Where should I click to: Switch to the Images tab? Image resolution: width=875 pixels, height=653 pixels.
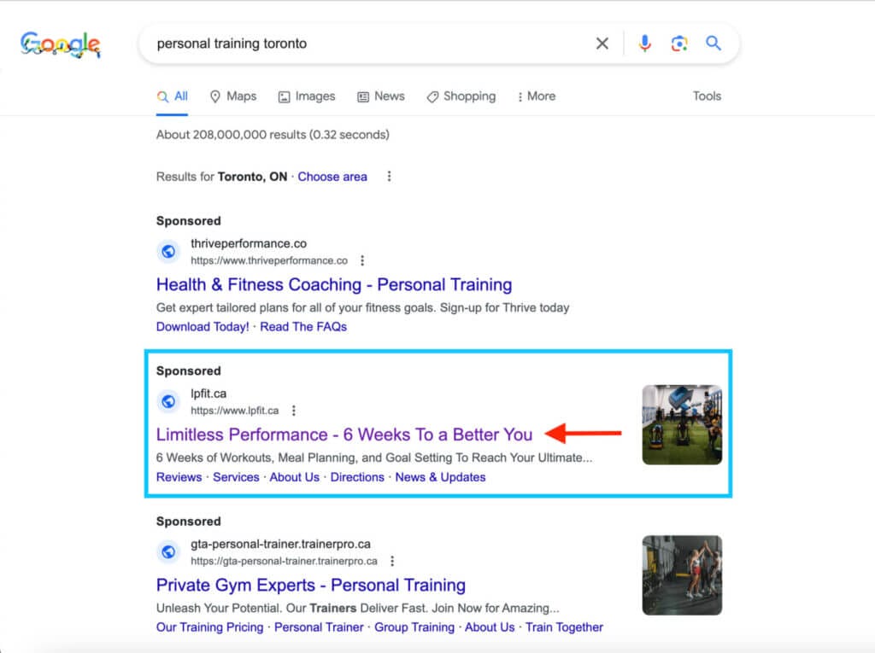[307, 96]
